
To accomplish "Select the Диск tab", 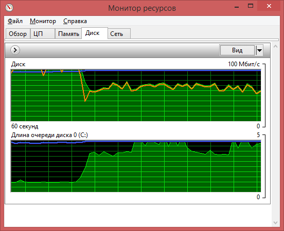I will point(95,33).
